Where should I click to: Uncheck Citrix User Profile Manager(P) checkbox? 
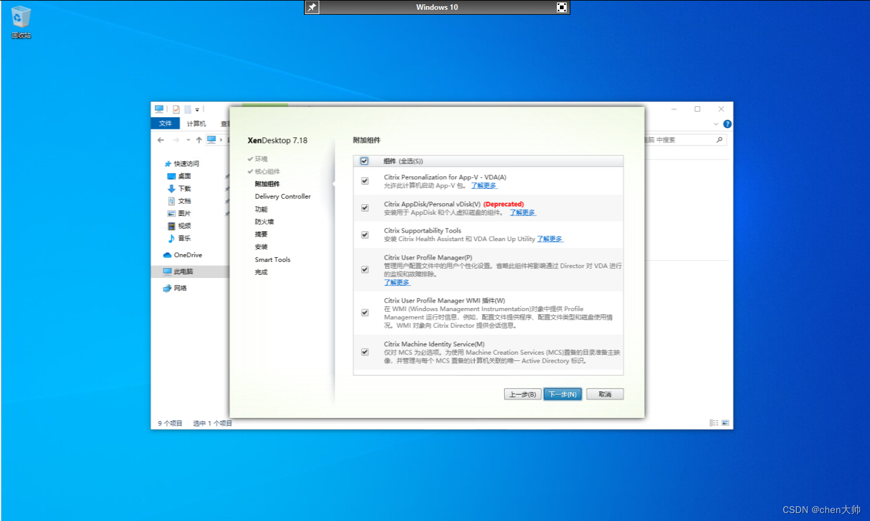(x=365, y=269)
